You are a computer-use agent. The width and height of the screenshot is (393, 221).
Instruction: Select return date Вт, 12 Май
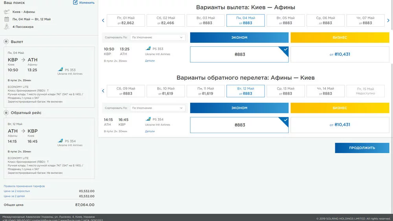(x=245, y=91)
